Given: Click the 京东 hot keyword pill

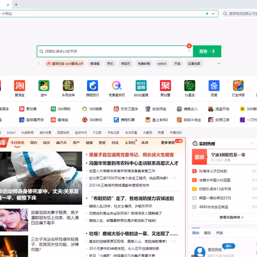Looking at the screenshot, I should pyautogui.click(x=110, y=64).
